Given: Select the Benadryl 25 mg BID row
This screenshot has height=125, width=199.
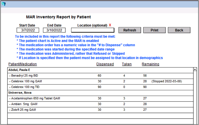Looking at the screenshot, I should coord(100,76).
